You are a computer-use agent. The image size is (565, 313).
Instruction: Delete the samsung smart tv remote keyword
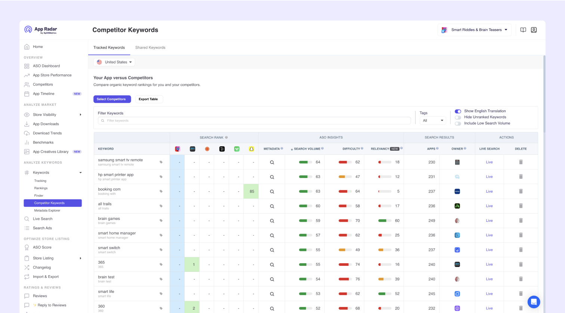click(x=521, y=162)
